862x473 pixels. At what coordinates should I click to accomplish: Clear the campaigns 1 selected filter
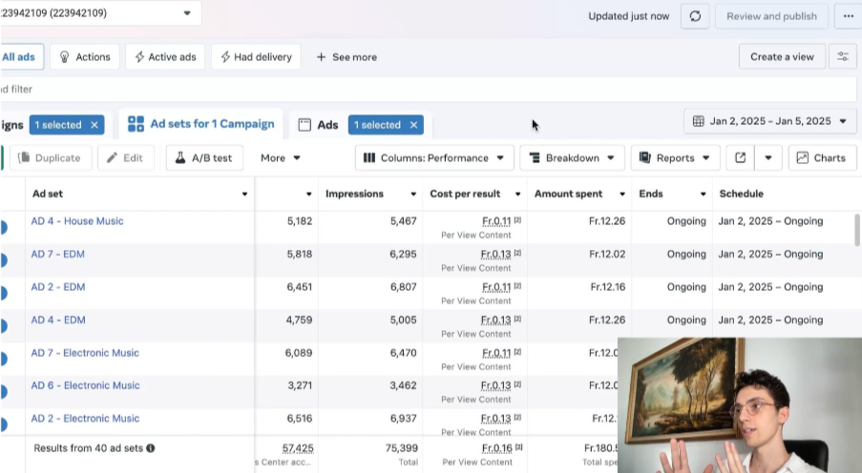coord(94,125)
